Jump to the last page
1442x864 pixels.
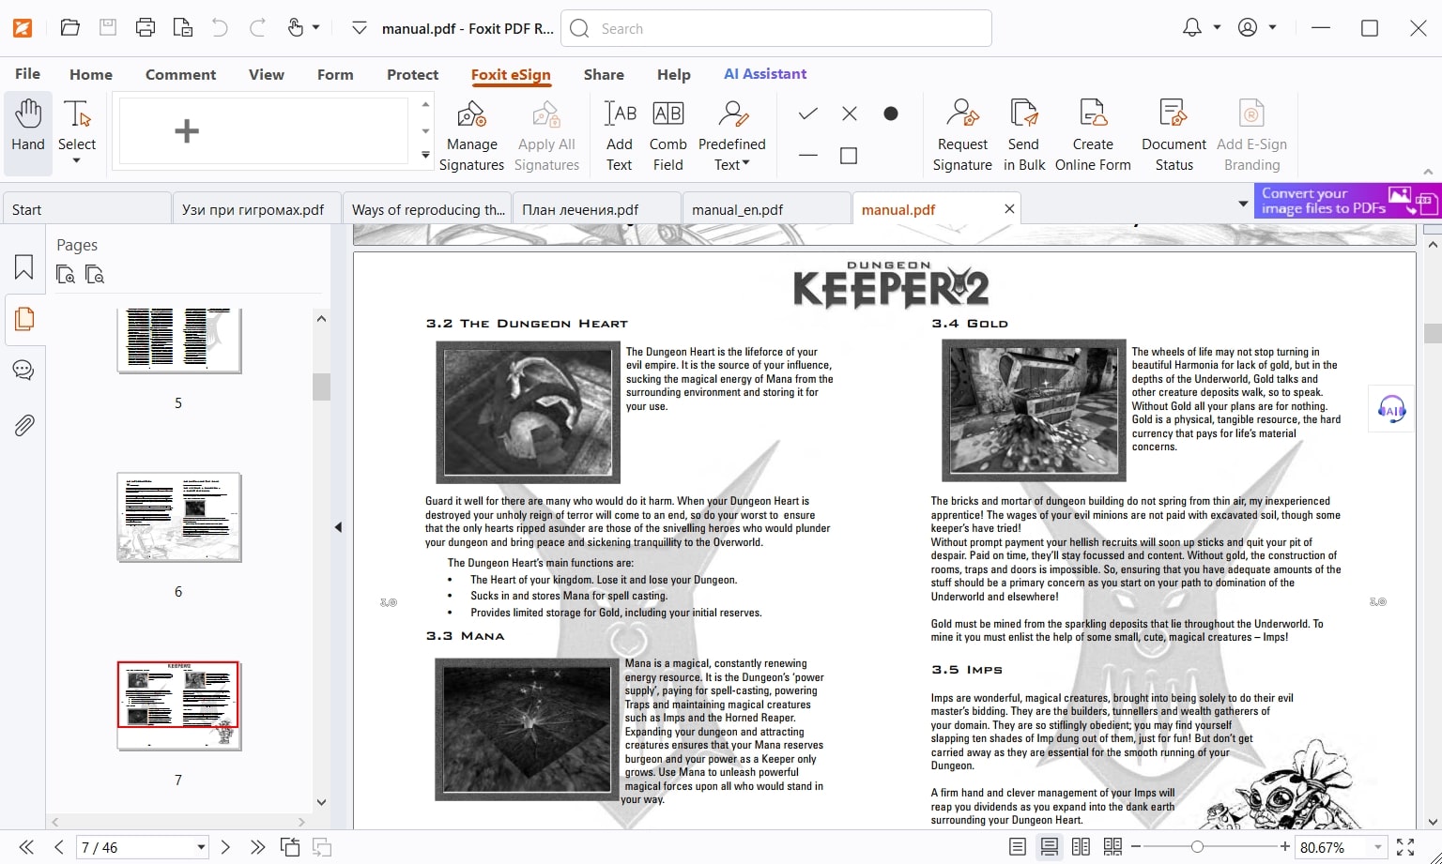coord(258,847)
